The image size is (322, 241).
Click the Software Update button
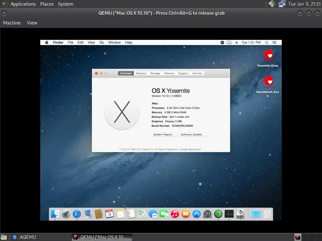pyautogui.click(x=192, y=134)
